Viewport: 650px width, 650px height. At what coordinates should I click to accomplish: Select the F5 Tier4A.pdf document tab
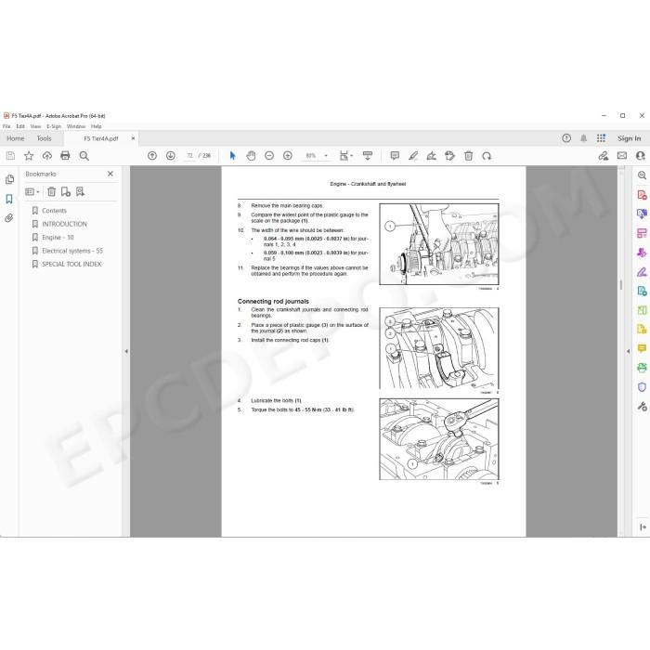click(100, 139)
